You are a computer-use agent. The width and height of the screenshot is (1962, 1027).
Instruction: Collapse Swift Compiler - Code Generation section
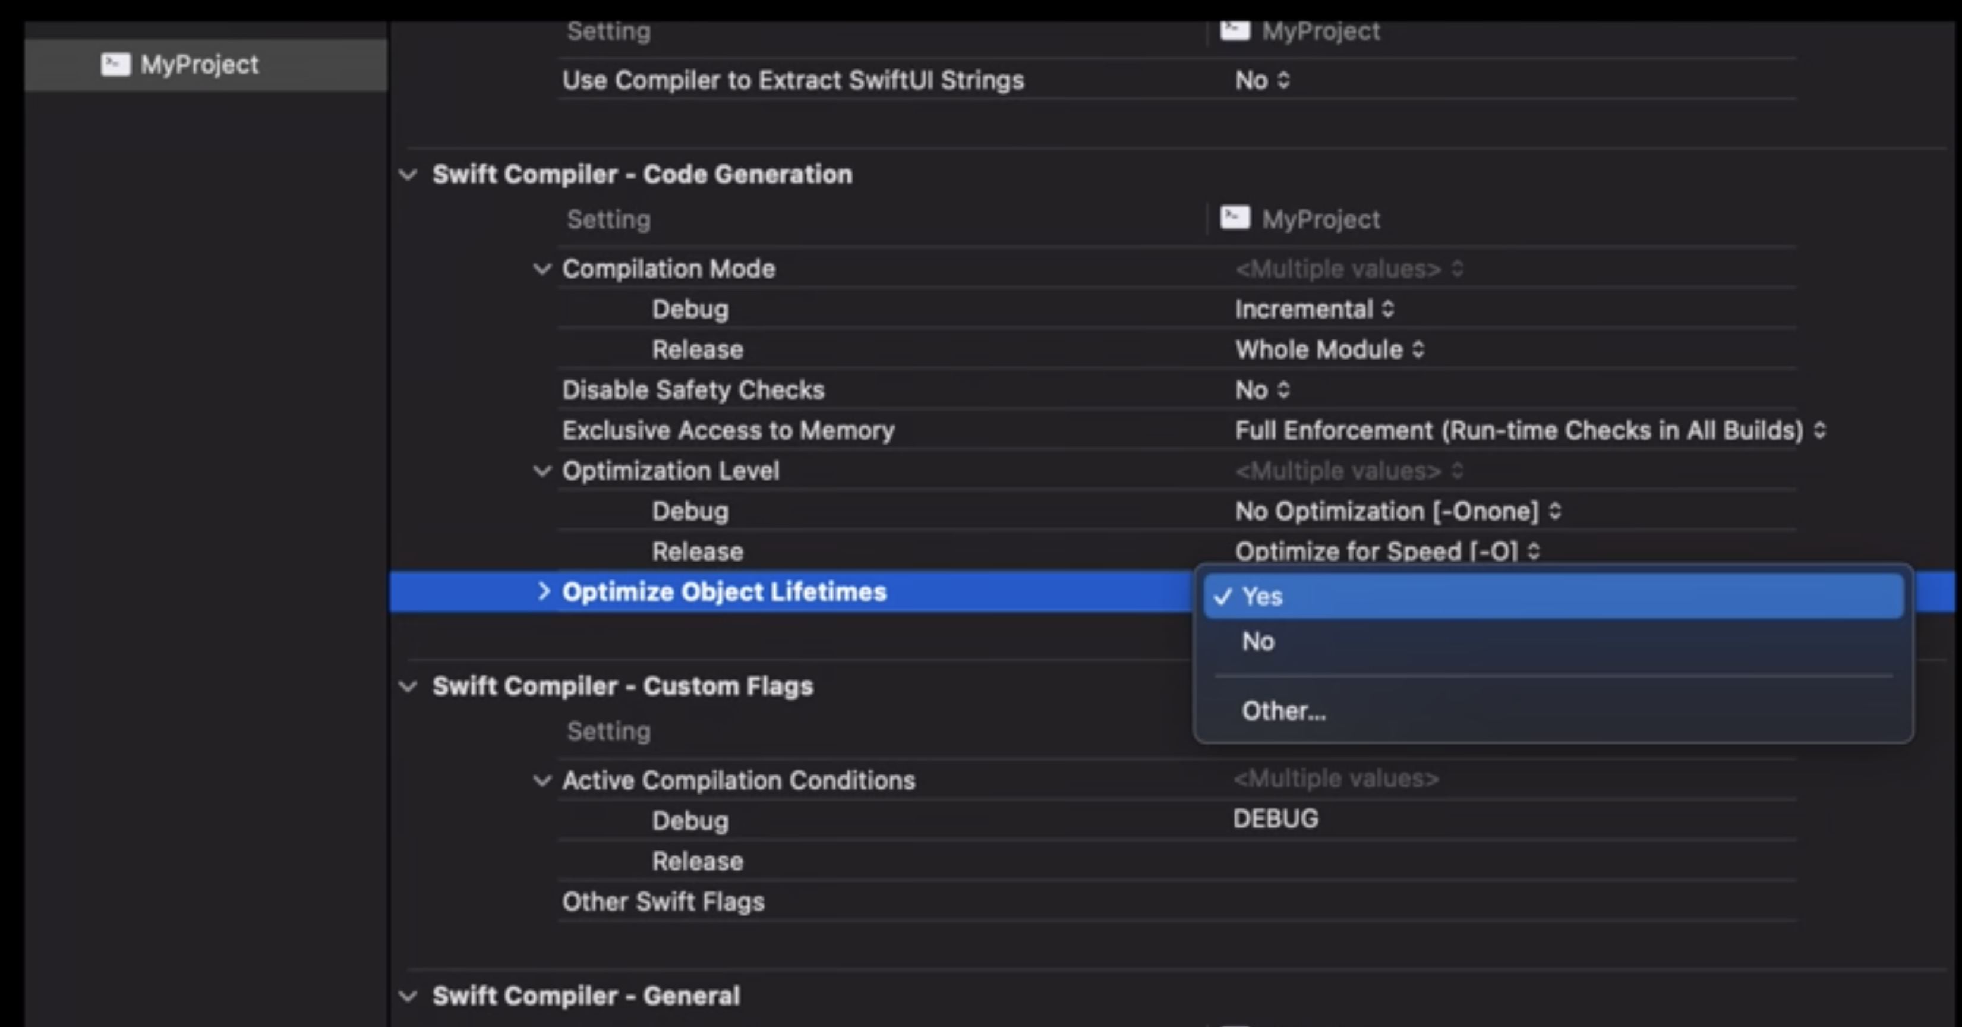pyautogui.click(x=408, y=175)
